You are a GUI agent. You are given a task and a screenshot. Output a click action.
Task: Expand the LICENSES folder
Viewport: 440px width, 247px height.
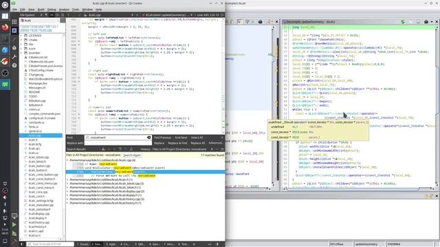(x=21, y=36)
